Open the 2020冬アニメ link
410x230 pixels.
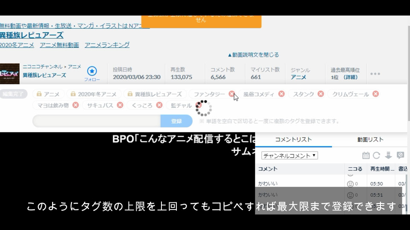point(17,45)
